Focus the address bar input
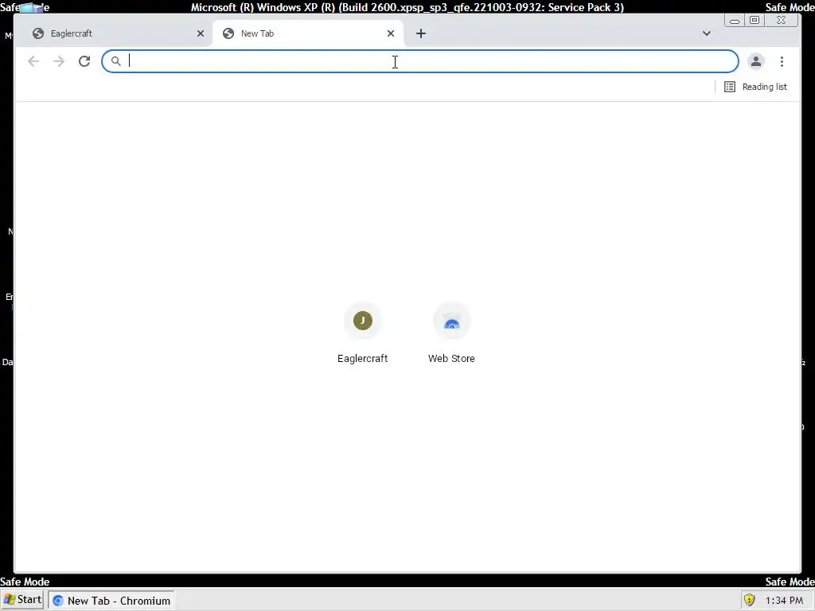The image size is (815, 611). 420,61
